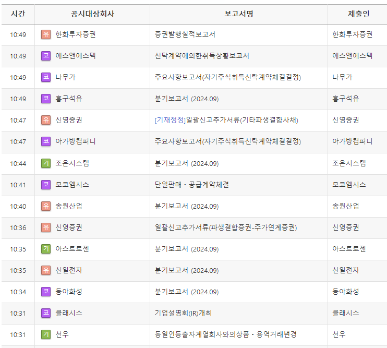Click the 10:44 time cell
Image resolution: width=387 pixels, height=348 pixels.
click(18, 163)
